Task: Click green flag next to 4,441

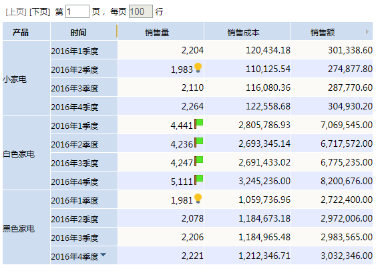Action: pos(199,123)
